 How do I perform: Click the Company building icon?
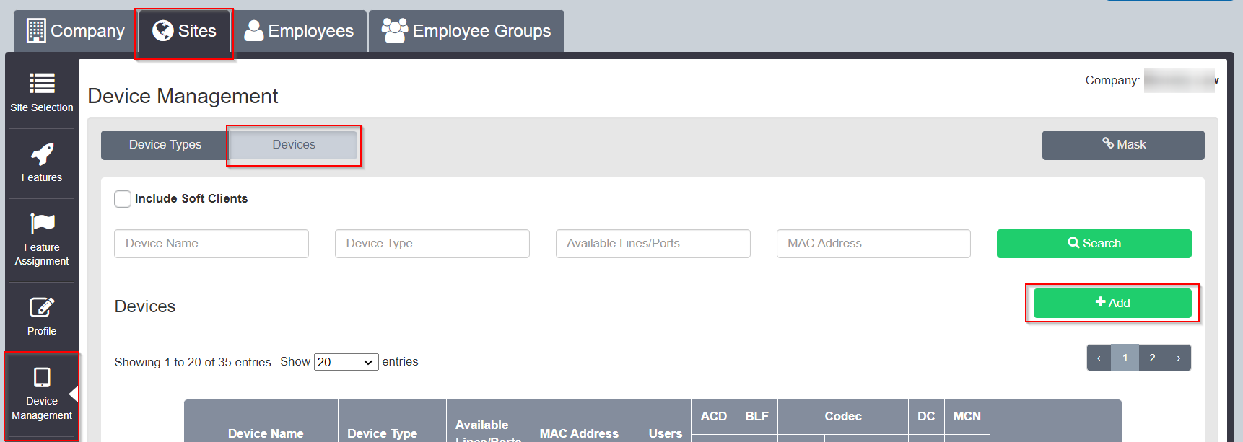click(36, 31)
